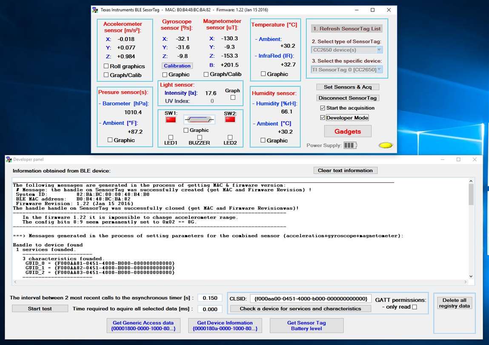
Task: Click the magnetometer B value +201.5
Action: point(229,65)
